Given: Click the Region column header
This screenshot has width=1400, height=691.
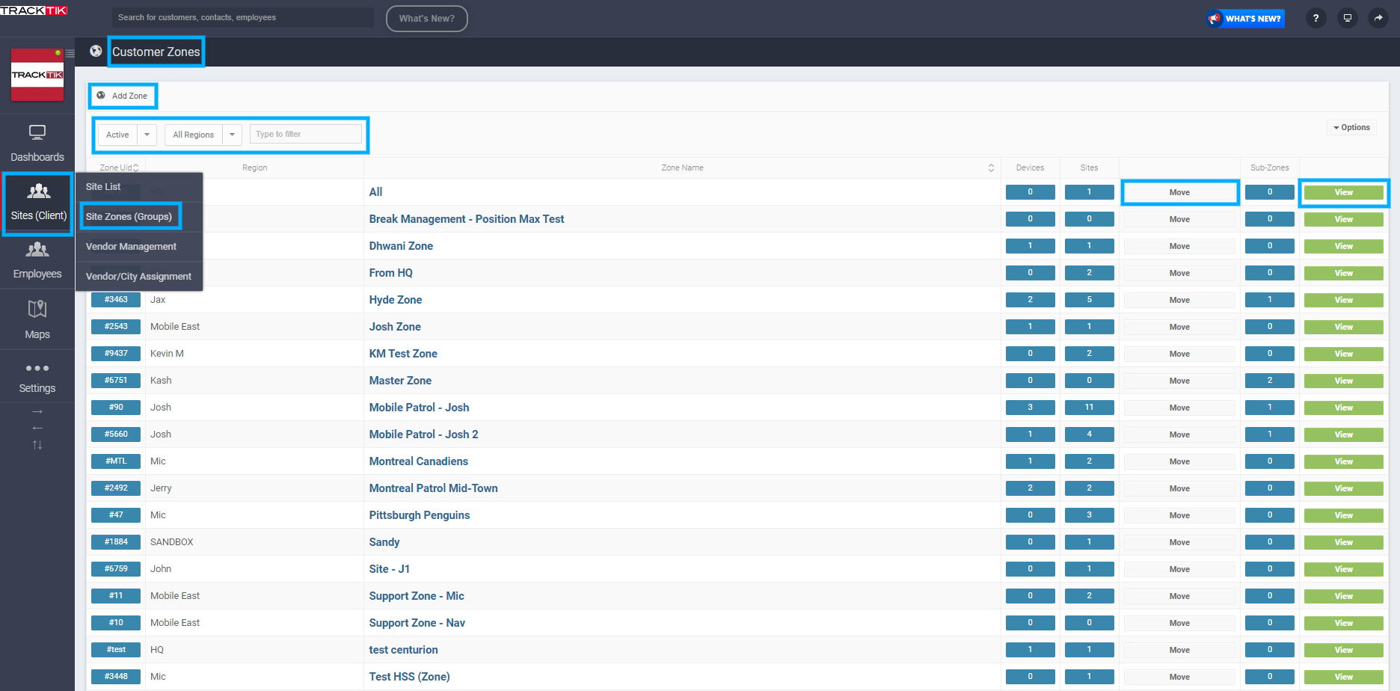Looking at the screenshot, I should (x=254, y=168).
